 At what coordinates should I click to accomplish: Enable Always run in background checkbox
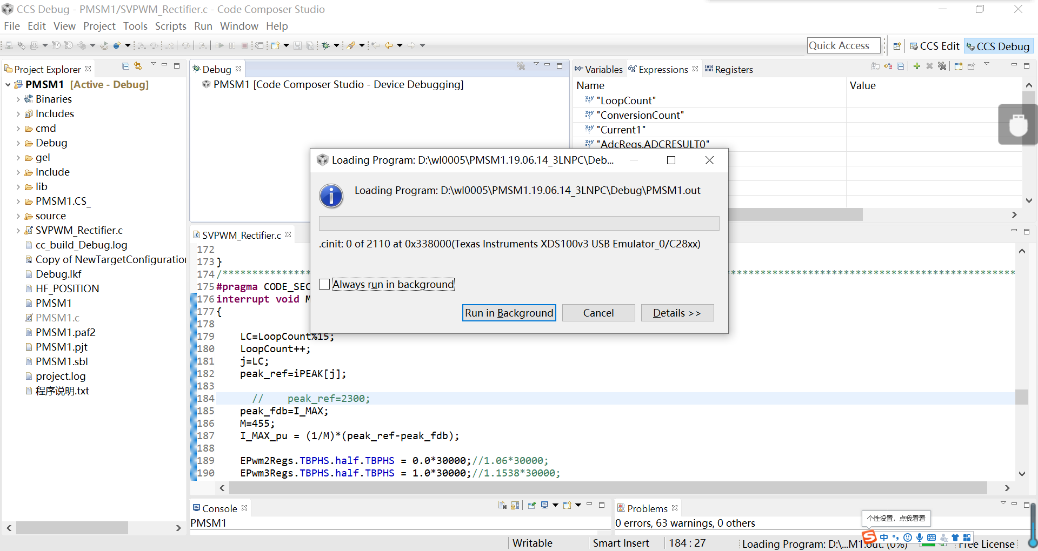324,284
